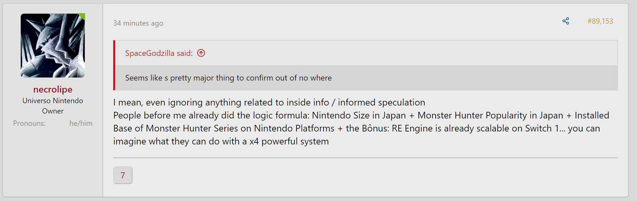Click the "SpaceGodzilla said:" quote link

coord(159,53)
